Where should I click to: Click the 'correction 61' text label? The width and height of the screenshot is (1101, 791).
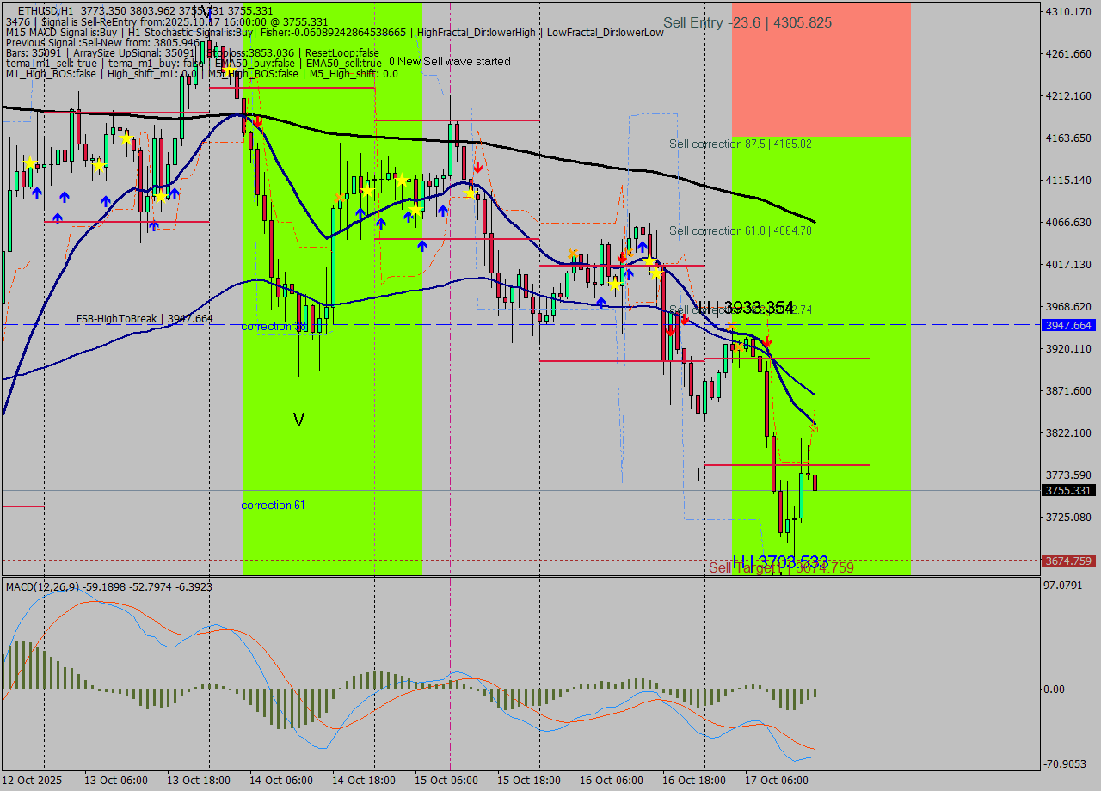click(x=273, y=505)
